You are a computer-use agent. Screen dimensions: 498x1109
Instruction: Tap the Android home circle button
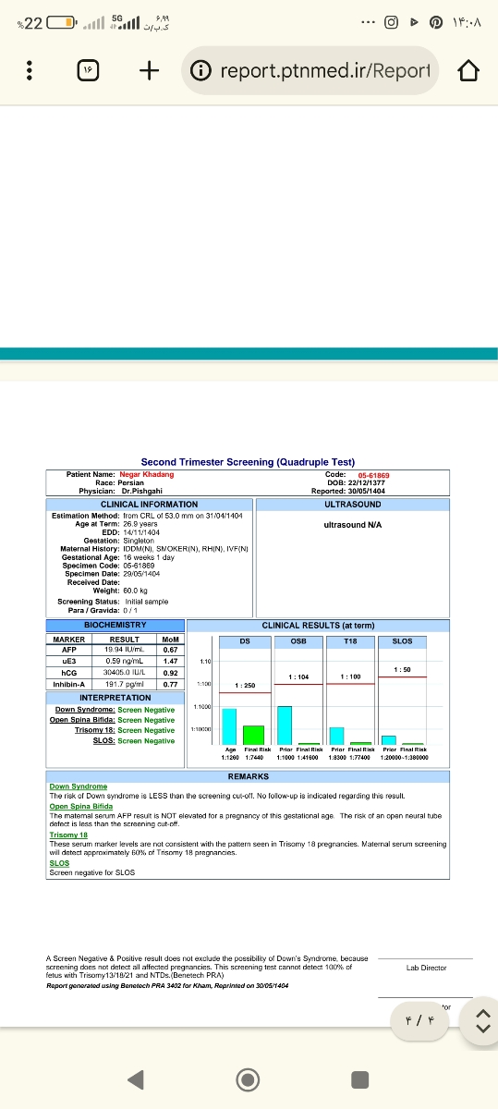(x=248, y=1079)
